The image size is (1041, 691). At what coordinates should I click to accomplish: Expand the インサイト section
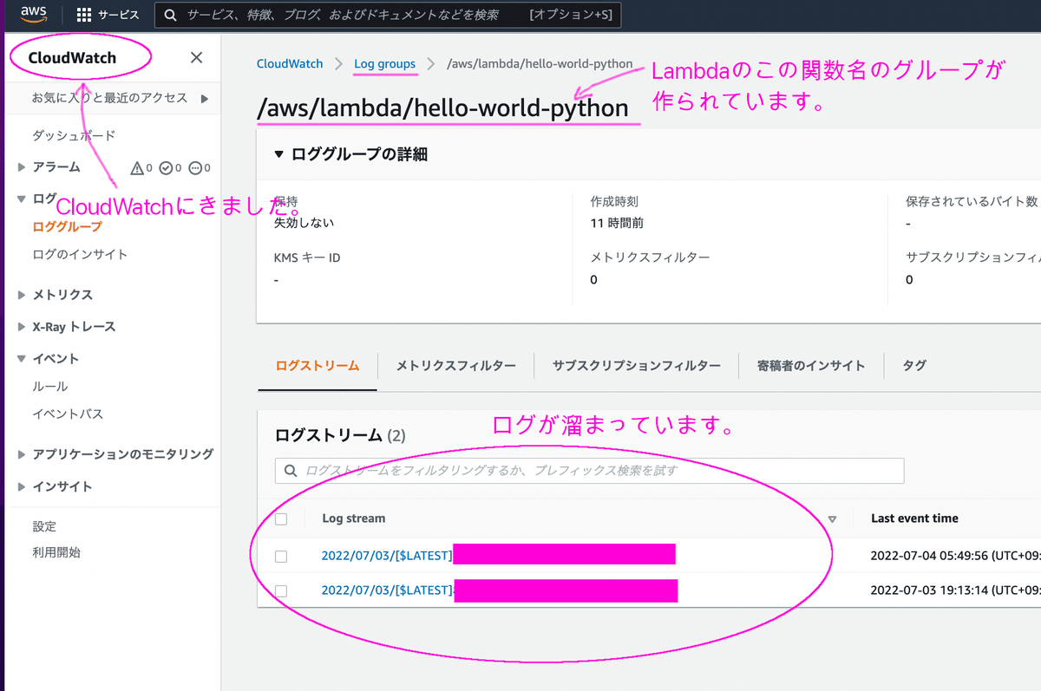click(x=22, y=486)
